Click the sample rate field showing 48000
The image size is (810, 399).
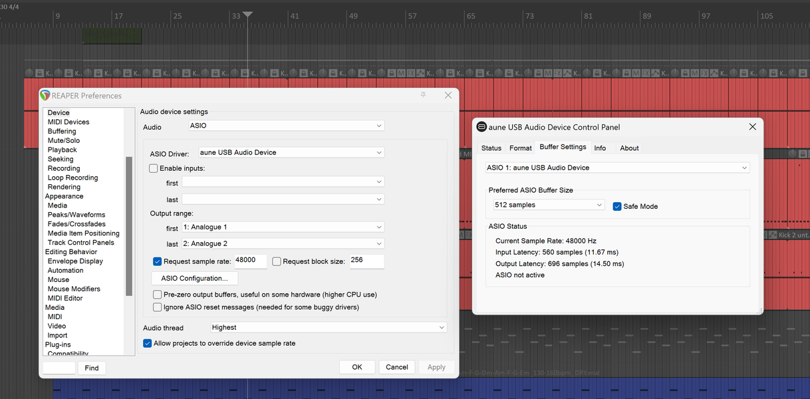coord(250,261)
